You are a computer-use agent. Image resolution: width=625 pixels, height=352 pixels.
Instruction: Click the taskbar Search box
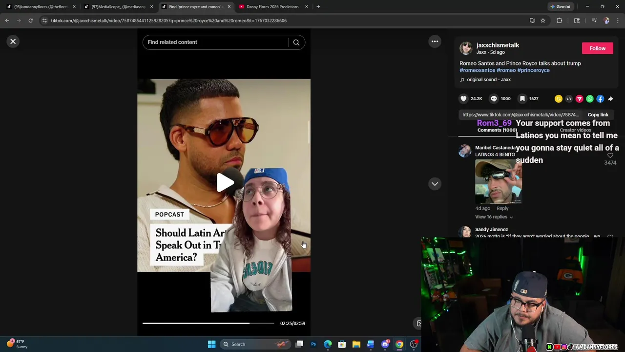pos(255,344)
